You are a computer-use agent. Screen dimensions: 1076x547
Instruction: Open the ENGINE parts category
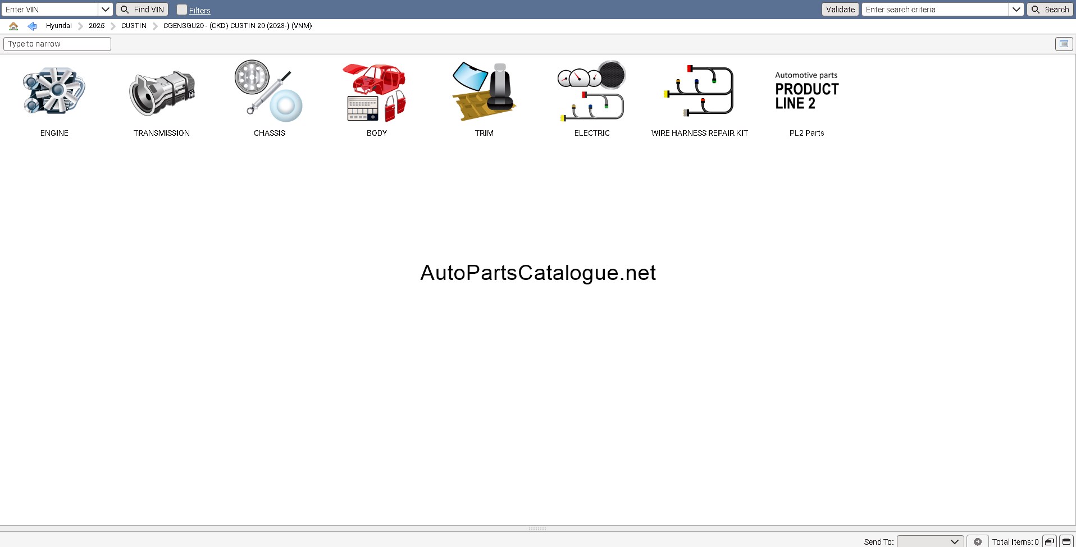(x=54, y=91)
